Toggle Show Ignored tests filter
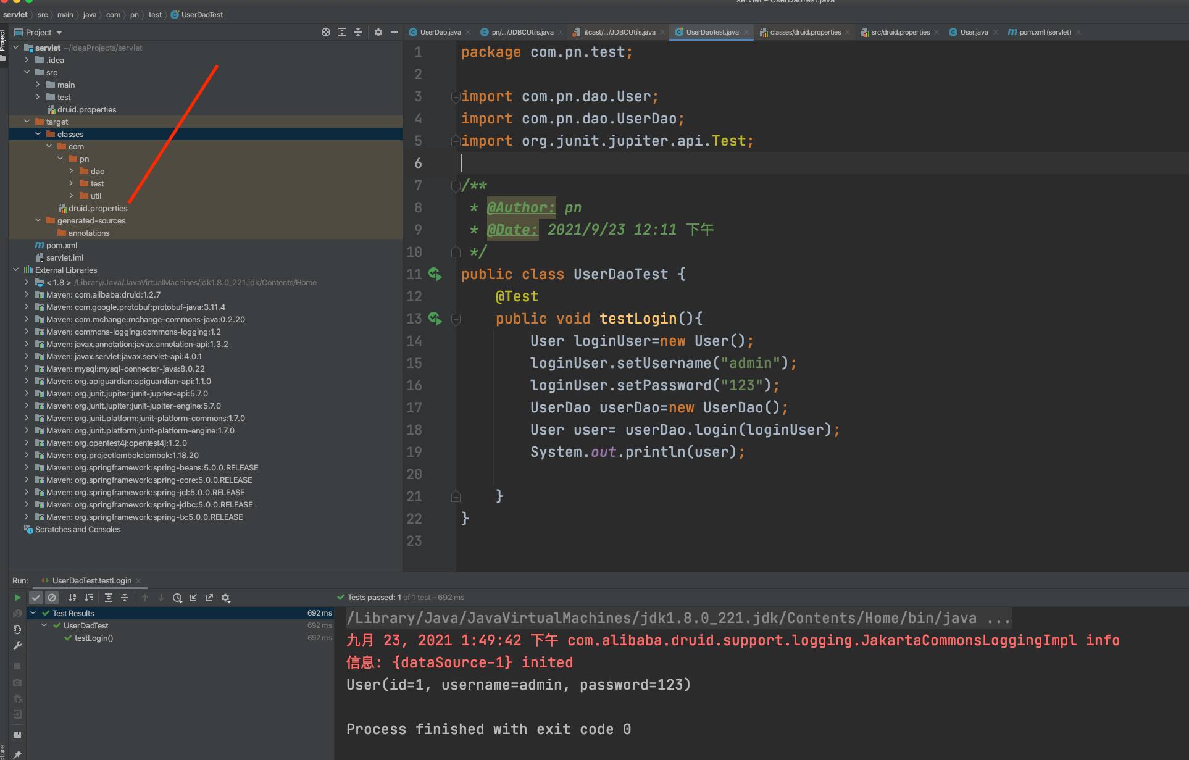Viewport: 1189px width, 760px height. point(52,597)
